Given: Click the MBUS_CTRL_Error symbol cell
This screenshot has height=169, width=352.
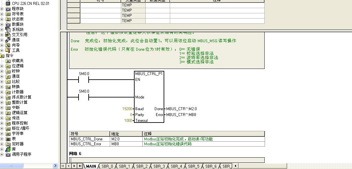Looking at the screenshot, I should coord(89,144).
